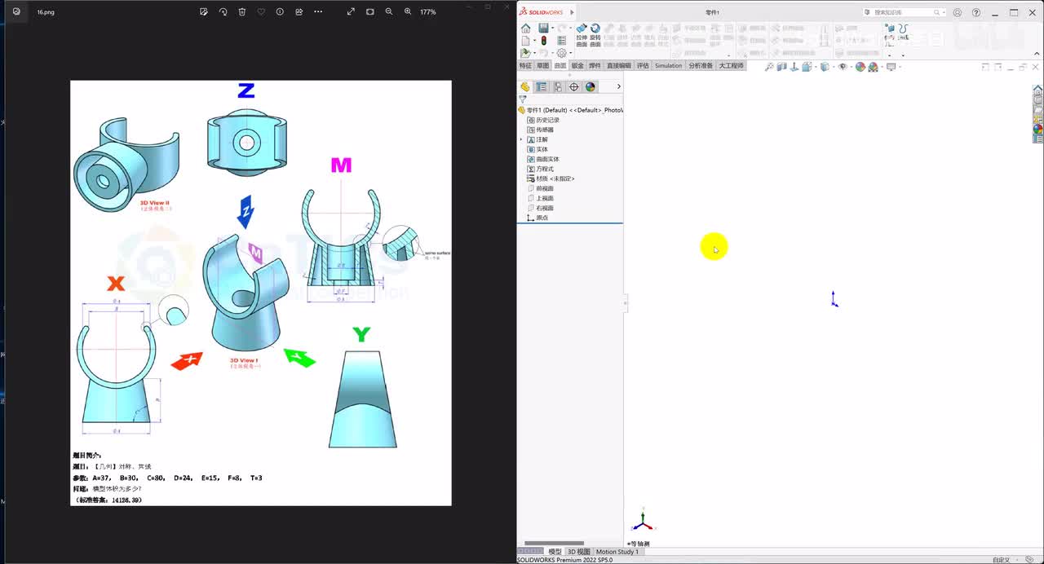Viewport: 1044px width, 564px height.
Task: Switch to the 焊件 (Weldments) tab
Action: (x=595, y=66)
